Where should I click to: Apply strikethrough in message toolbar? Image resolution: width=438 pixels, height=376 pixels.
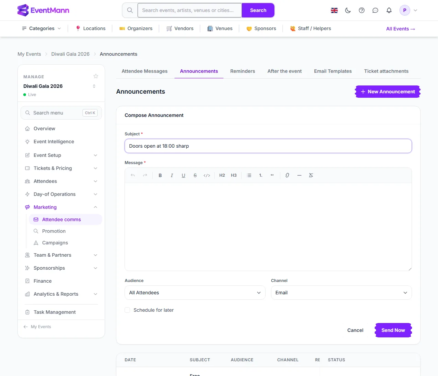tap(195, 175)
